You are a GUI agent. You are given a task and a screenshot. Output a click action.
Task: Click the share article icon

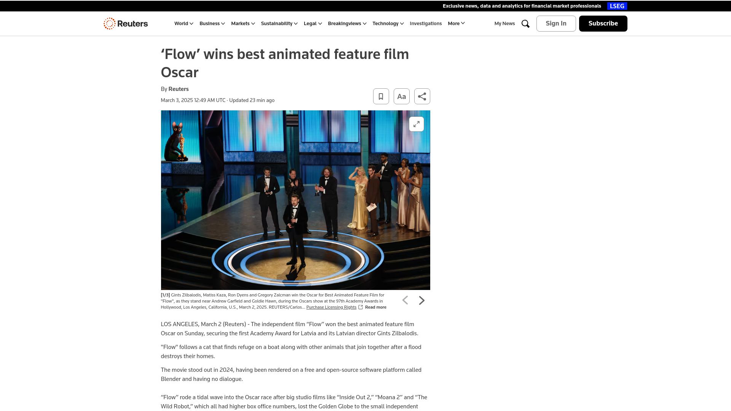tap(422, 96)
